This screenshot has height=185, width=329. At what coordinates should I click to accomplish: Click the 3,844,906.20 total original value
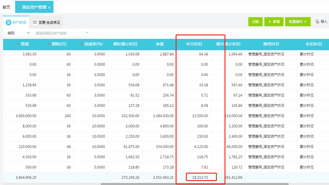coord(26,178)
